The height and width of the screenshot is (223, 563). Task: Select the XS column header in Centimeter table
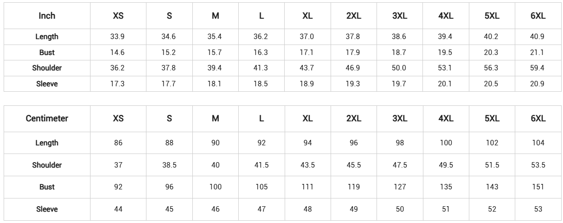click(118, 119)
